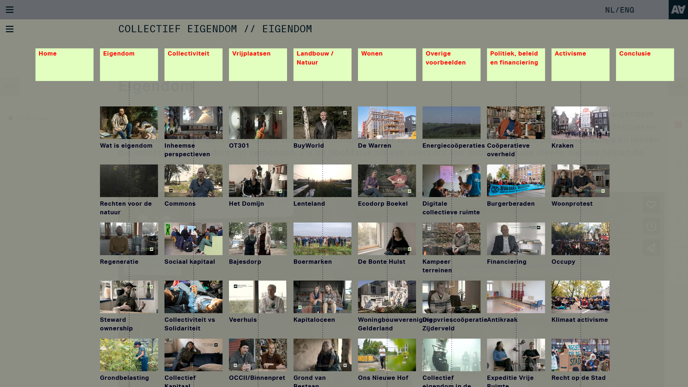This screenshot has width=688, height=387.
Task: Open the Kraken thumbnail
Action: pyautogui.click(x=580, y=123)
